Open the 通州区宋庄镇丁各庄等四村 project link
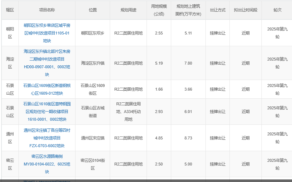The image size is (292, 182). [47, 138]
